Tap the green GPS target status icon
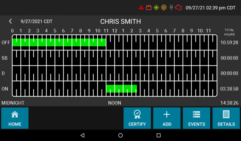The width and height of the screenshot is (241, 141). (x=156, y=8)
